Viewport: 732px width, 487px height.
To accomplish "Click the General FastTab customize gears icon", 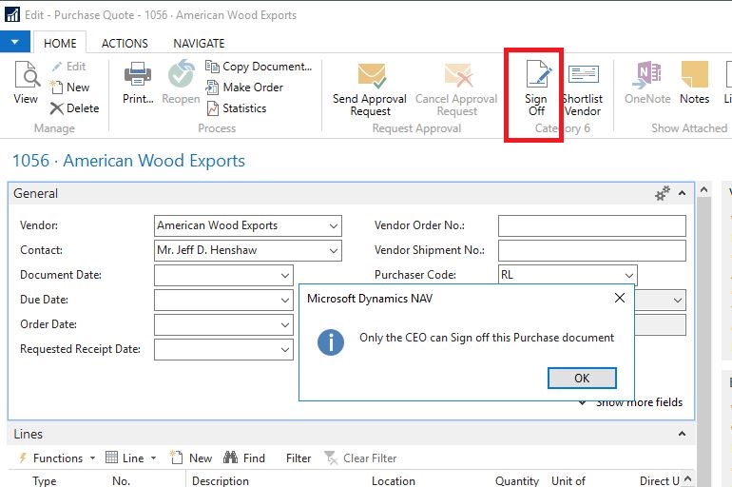I will 663,193.
